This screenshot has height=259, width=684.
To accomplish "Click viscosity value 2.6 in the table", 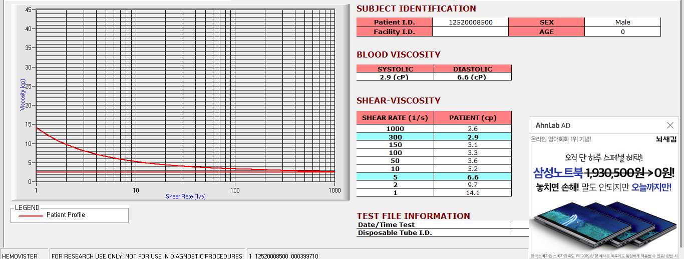I will (473, 128).
